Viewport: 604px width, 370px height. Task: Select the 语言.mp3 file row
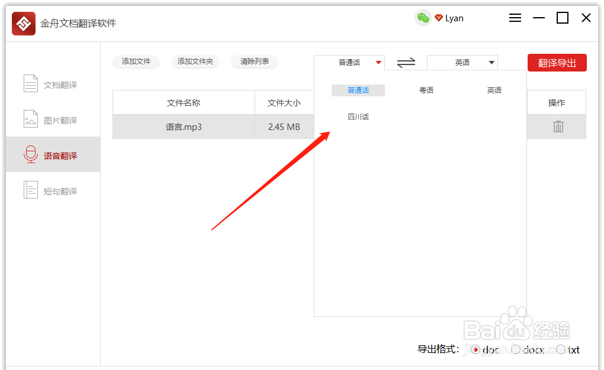[x=184, y=126]
